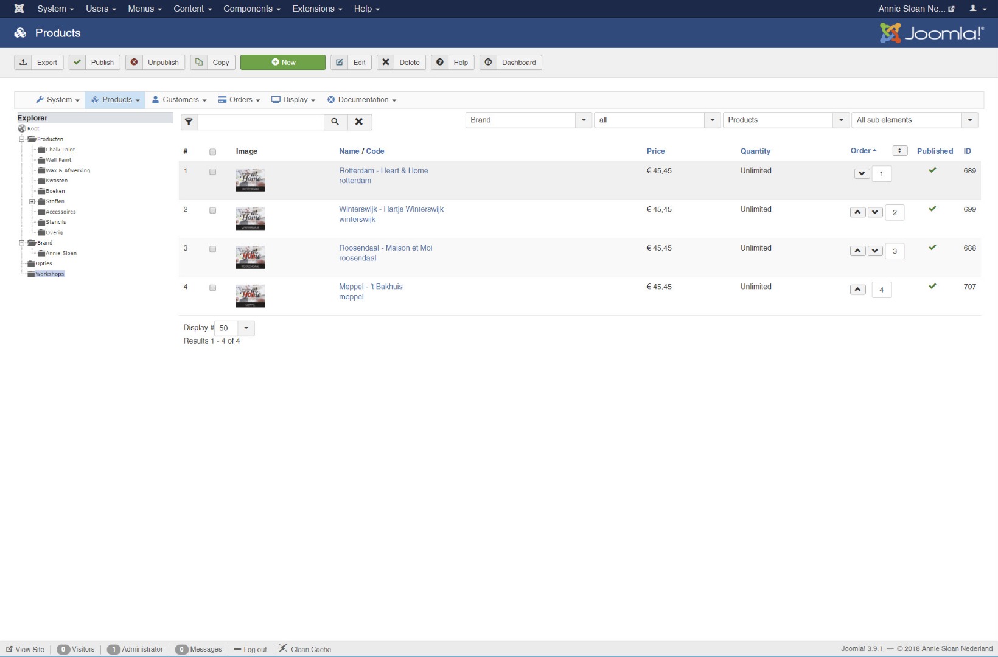Open the Components top menu

252,9
